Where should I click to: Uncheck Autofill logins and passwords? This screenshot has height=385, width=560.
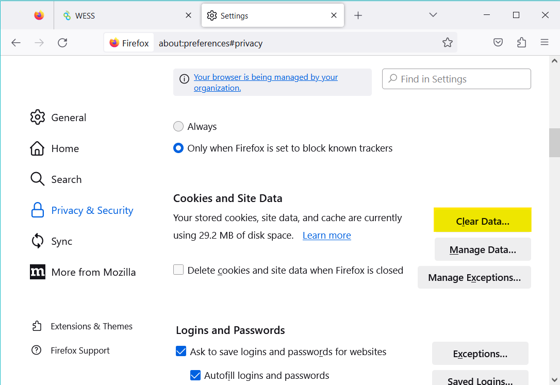pos(195,375)
